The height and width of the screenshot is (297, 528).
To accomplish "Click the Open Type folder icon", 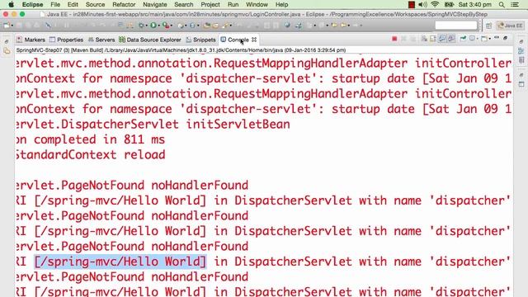I will point(207,26).
